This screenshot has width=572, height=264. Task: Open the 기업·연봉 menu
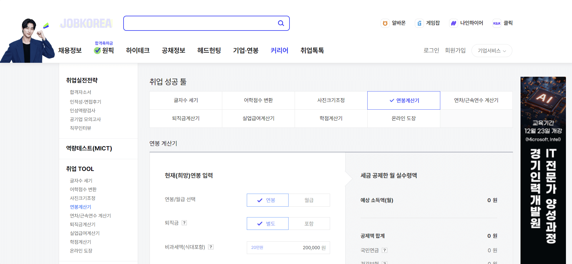246,50
